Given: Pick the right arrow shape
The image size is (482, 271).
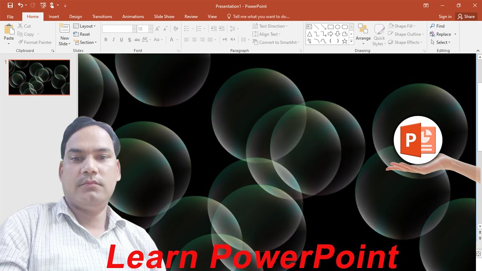Looking at the screenshot, I should pos(331,34).
